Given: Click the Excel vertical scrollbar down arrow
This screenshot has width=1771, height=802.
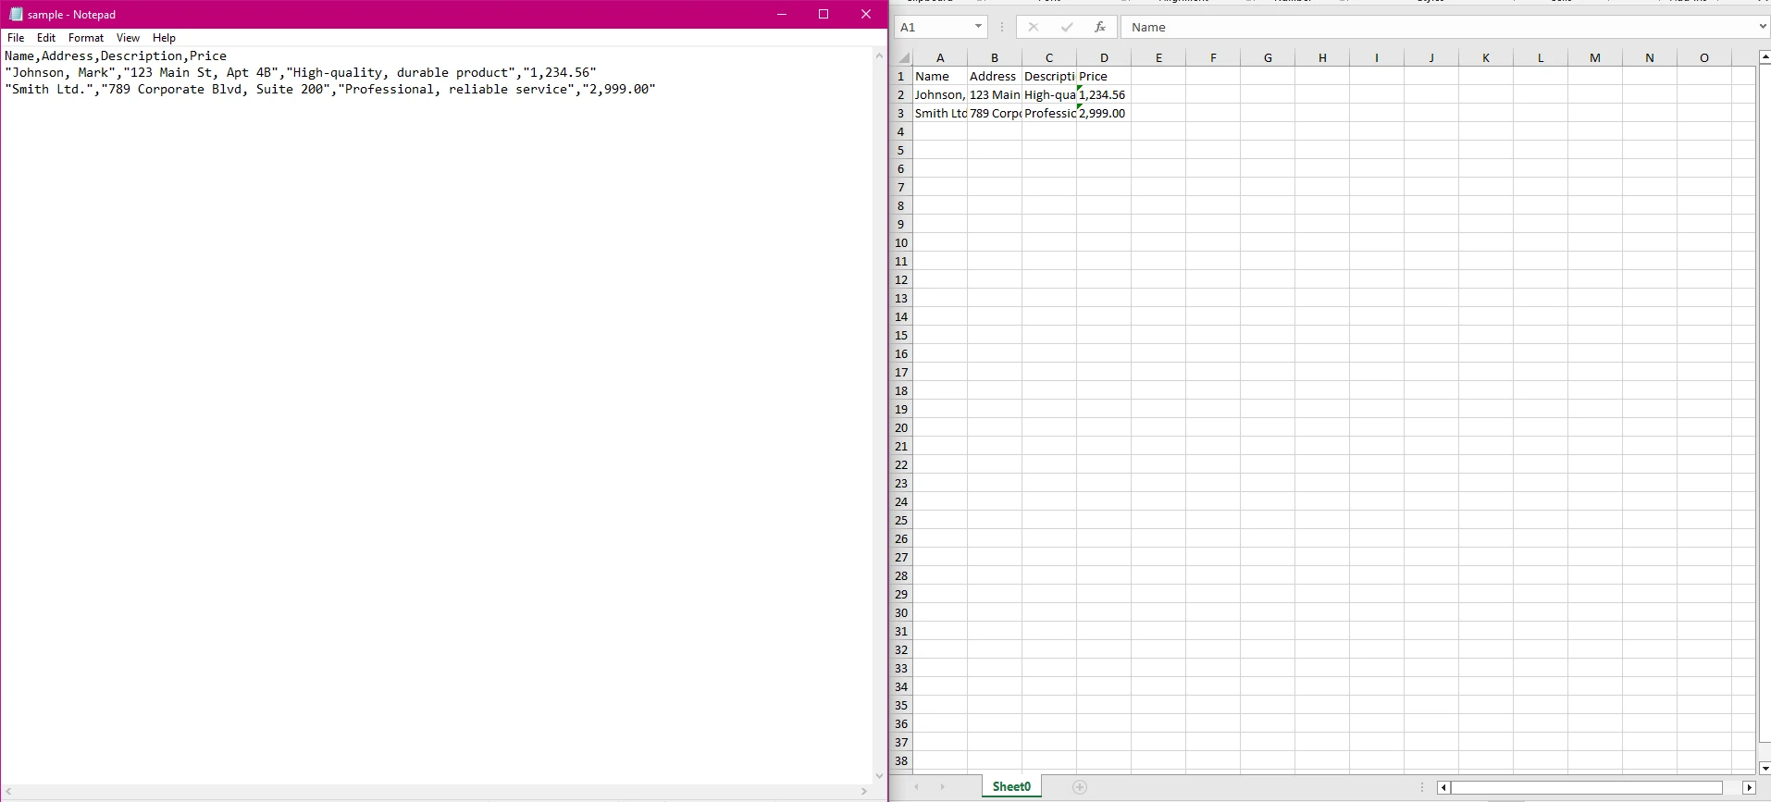Looking at the screenshot, I should [x=1765, y=768].
